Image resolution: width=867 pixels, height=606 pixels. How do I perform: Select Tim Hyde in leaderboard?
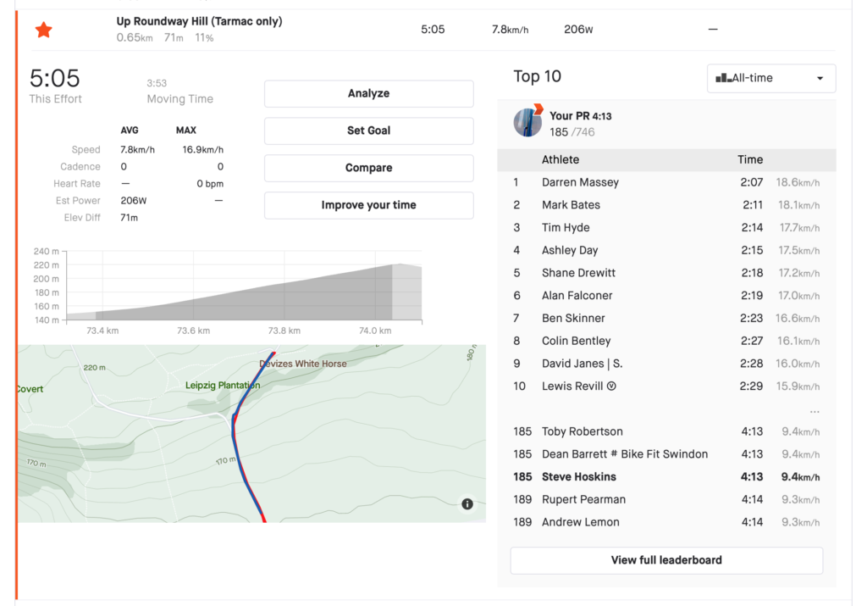(x=566, y=227)
